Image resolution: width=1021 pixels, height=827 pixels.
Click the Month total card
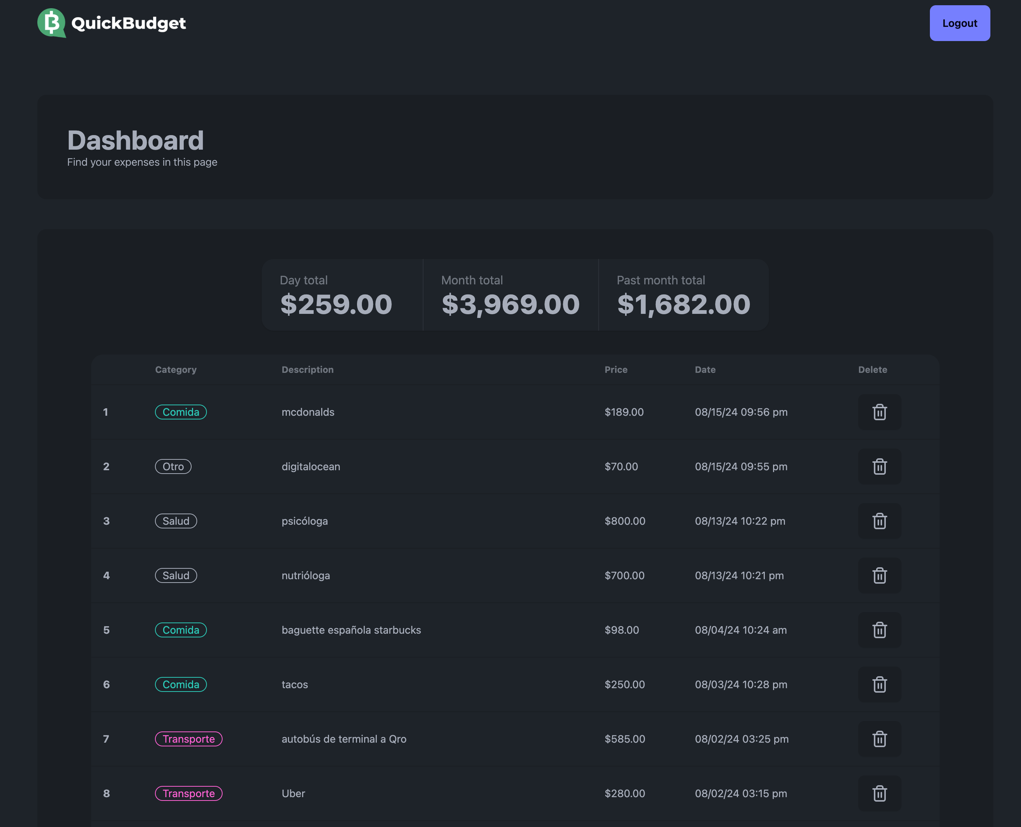(510, 295)
